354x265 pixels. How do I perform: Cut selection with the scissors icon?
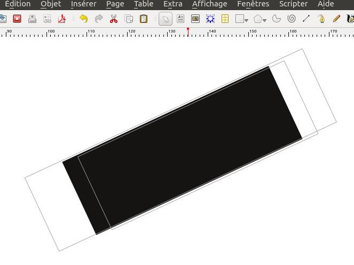tap(114, 19)
